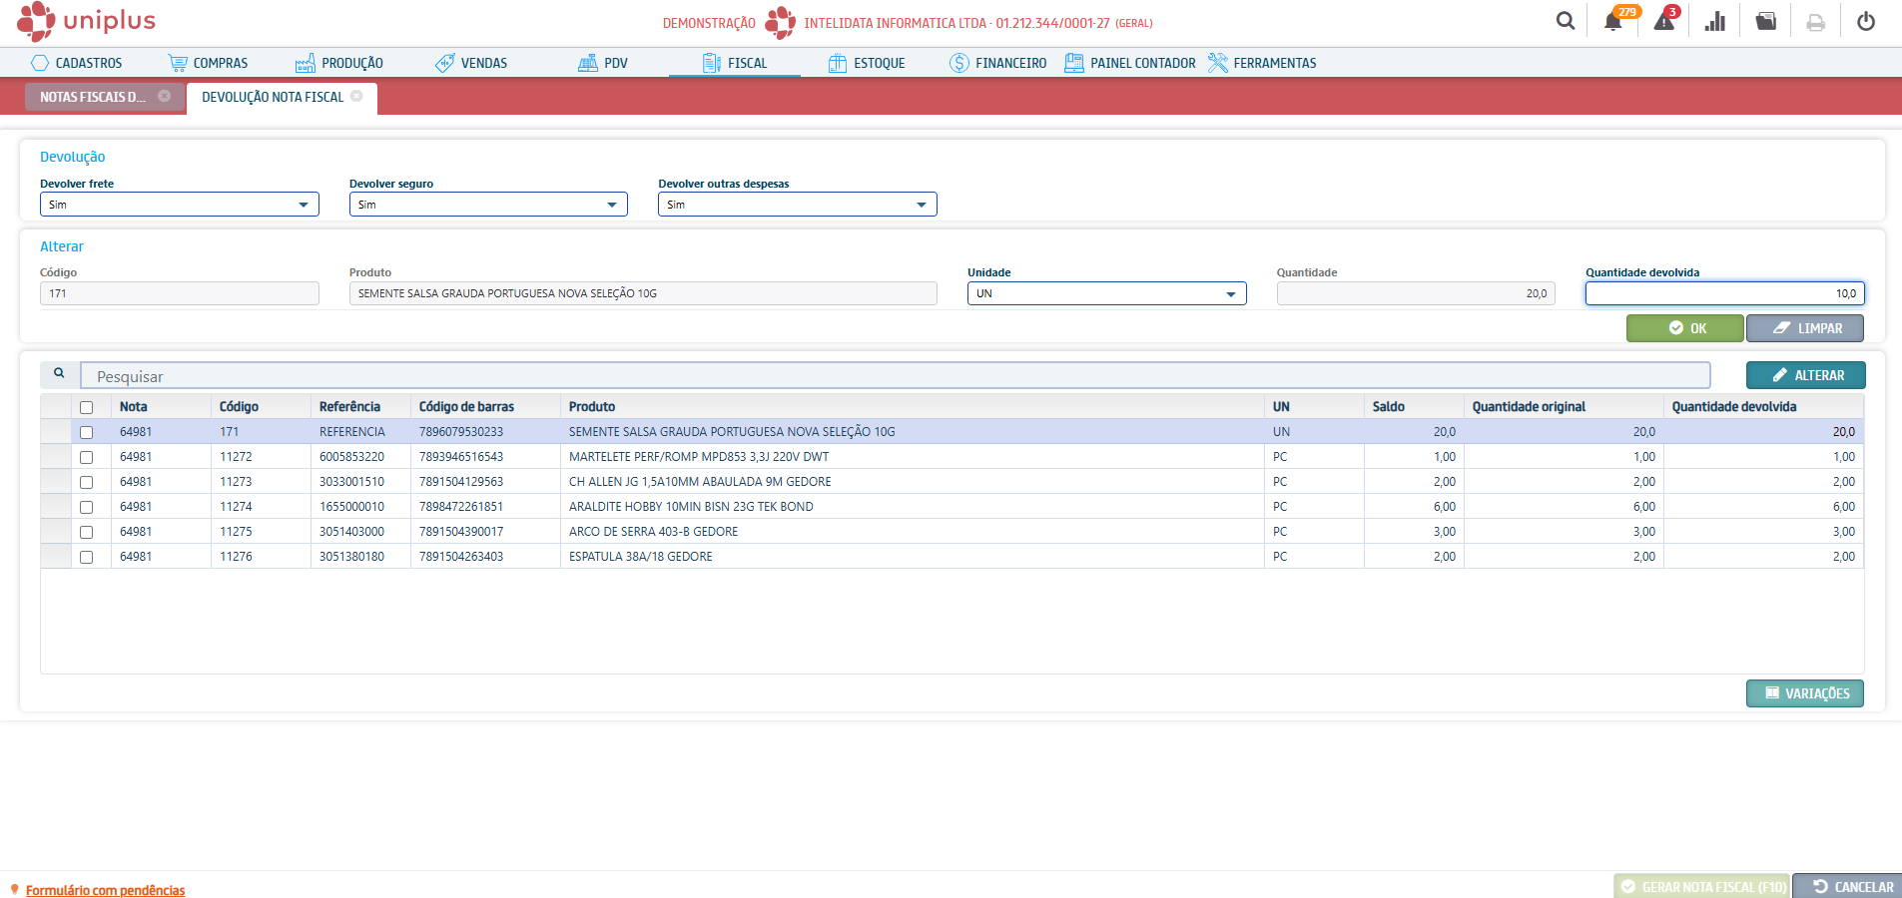This screenshot has width=1902, height=898.
Task: Open the alerts warning triangle icon
Action: point(1663,21)
